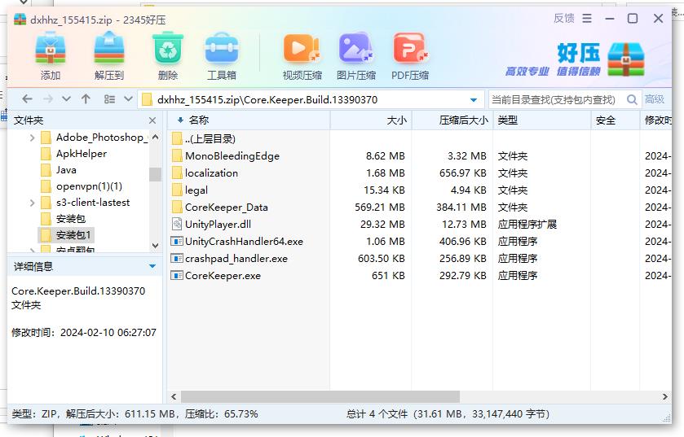Click the 569.21 MB size cell
684x437 pixels.
380,208
